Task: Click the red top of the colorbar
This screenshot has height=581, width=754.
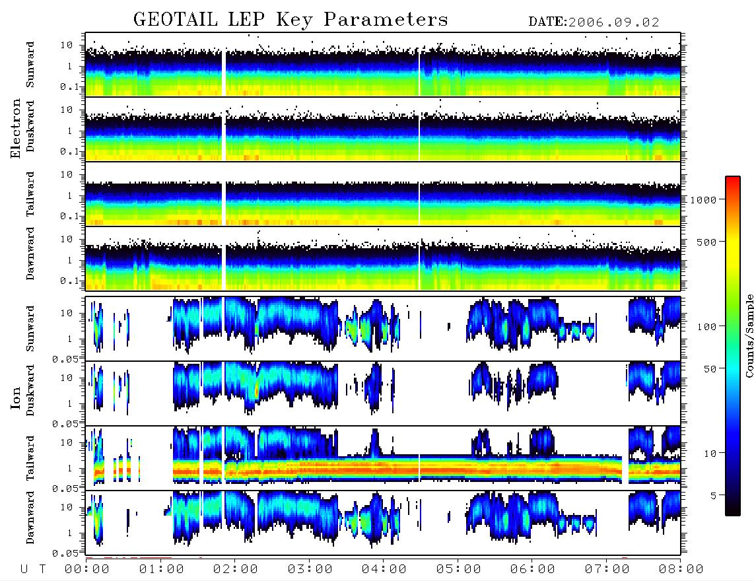Action: pyautogui.click(x=733, y=182)
